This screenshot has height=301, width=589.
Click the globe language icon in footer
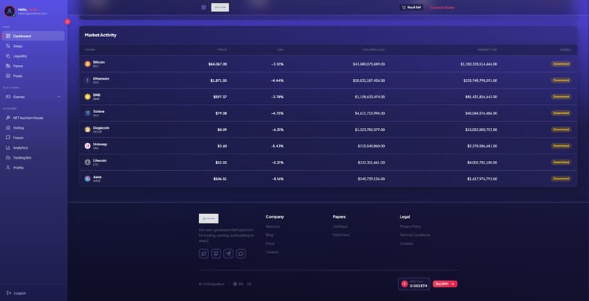click(x=235, y=284)
